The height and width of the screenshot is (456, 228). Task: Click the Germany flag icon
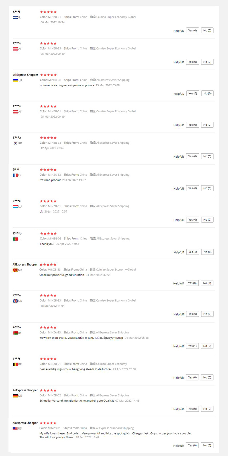(15, 396)
